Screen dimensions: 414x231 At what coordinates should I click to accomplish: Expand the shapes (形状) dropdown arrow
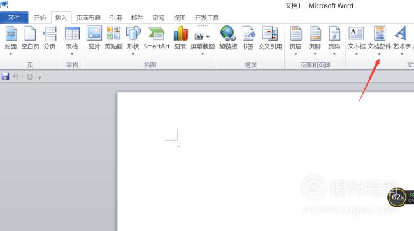133,54
